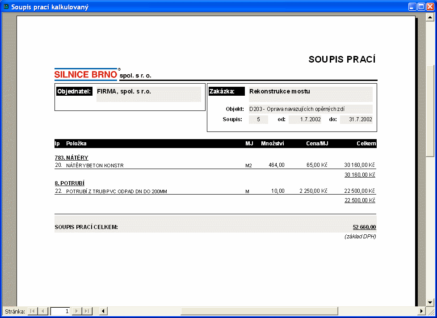Open the window system menu icon
Viewport: 437px width, 318px height.
coord(6,7)
